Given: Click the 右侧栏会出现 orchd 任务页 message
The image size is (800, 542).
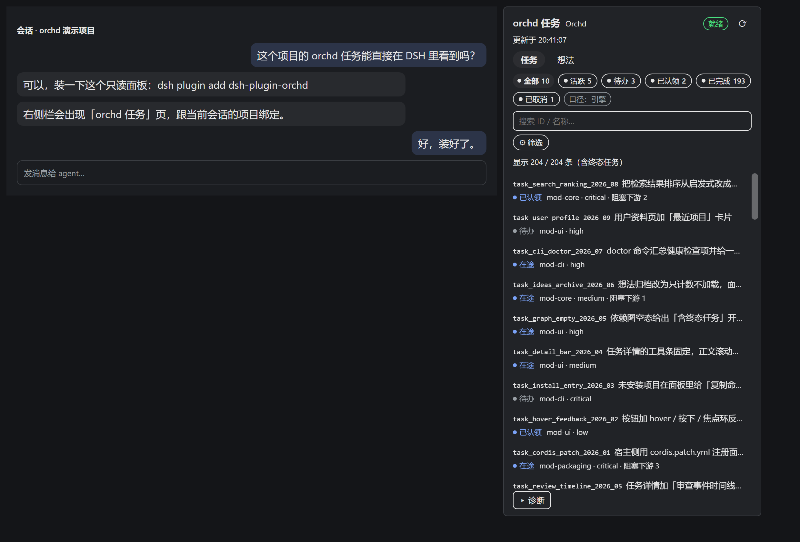Looking at the screenshot, I should click(x=211, y=114).
